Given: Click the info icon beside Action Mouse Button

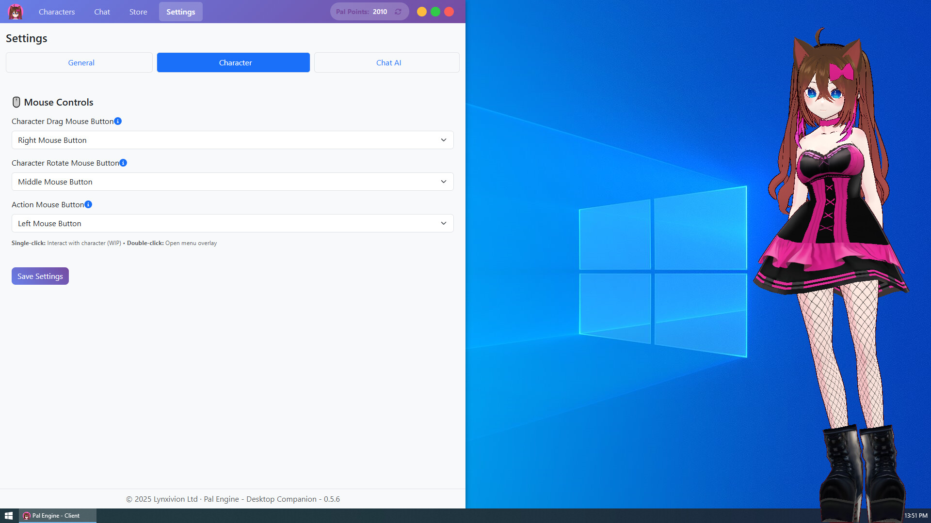Looking at the screenshot, I should click(88, 204).
